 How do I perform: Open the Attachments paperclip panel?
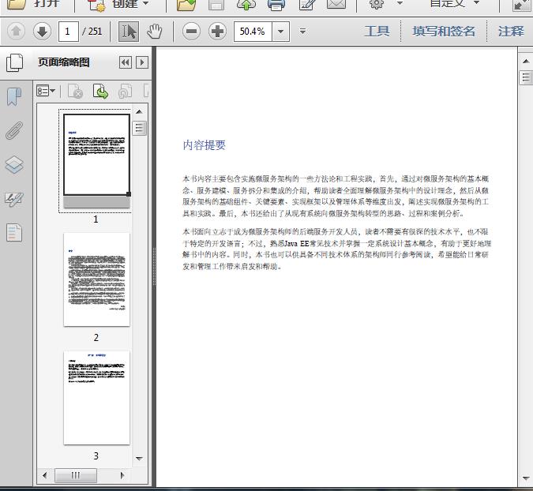[13, 131]
